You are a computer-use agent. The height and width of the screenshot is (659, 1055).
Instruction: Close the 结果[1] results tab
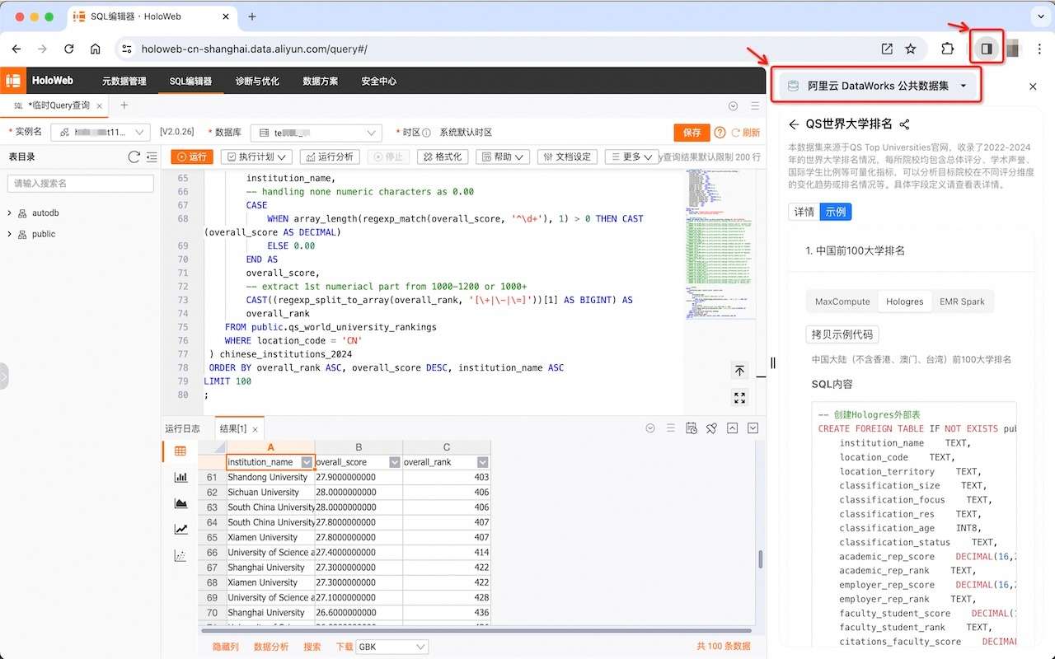pos(256,429)
